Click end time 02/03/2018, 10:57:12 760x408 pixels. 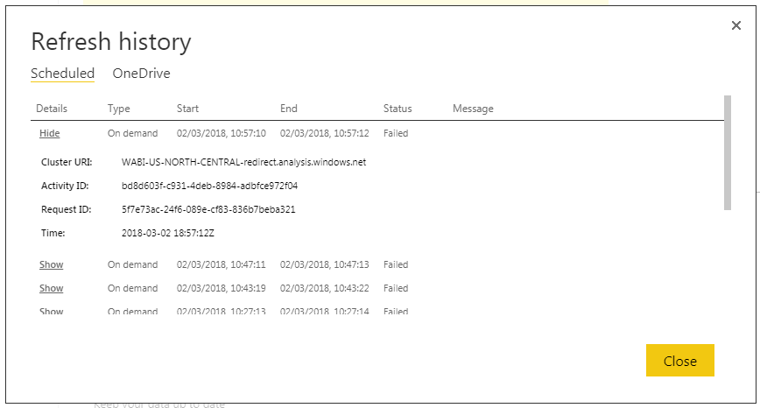click(x=324, y=133)
